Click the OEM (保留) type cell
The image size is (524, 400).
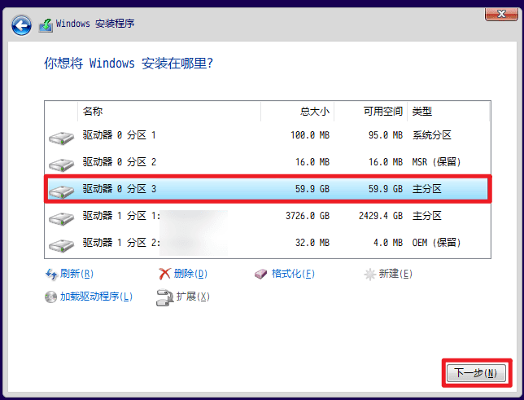coord(436,243)
